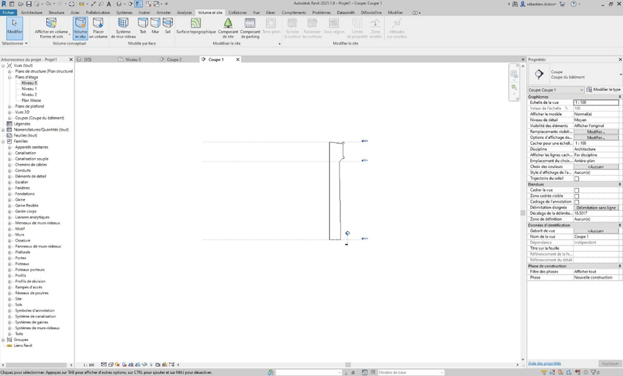Open the Coupe: Coupe 1 type dropdown
The image size is (623, 376).
pos(556,90)
